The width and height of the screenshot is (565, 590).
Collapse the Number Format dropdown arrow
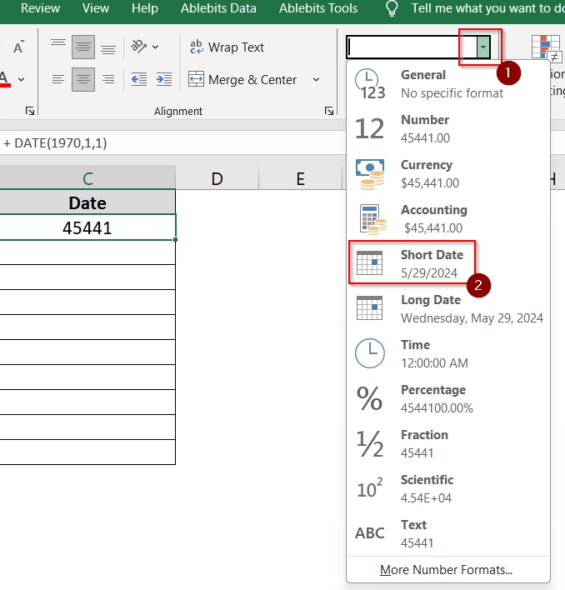[483, 47]
